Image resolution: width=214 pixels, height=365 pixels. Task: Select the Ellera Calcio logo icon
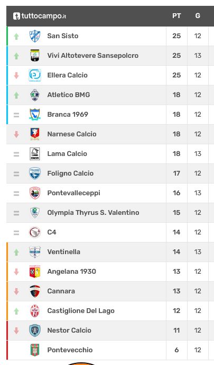tap(35, 75)
